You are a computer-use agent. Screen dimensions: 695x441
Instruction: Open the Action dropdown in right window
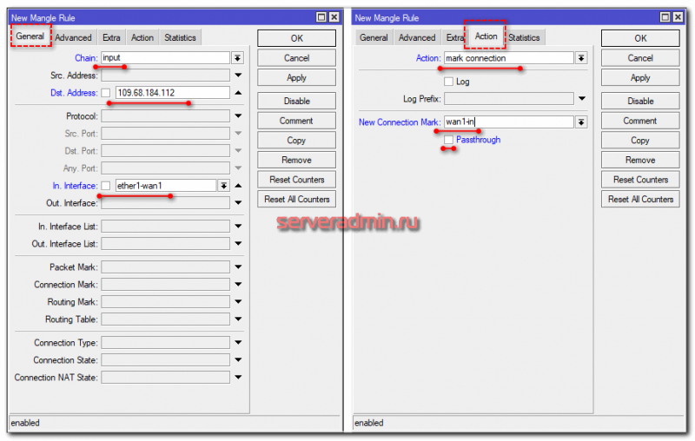[x=581, y=58]
